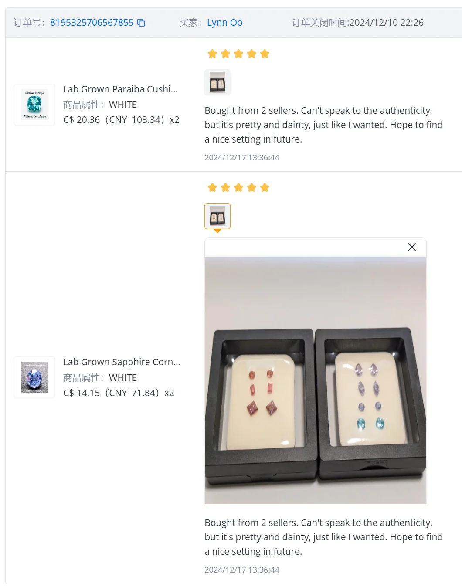This screenshot has height=587, width=462.
Task: Open order number 8195325706567855 link
Action: tap(92, 23)
